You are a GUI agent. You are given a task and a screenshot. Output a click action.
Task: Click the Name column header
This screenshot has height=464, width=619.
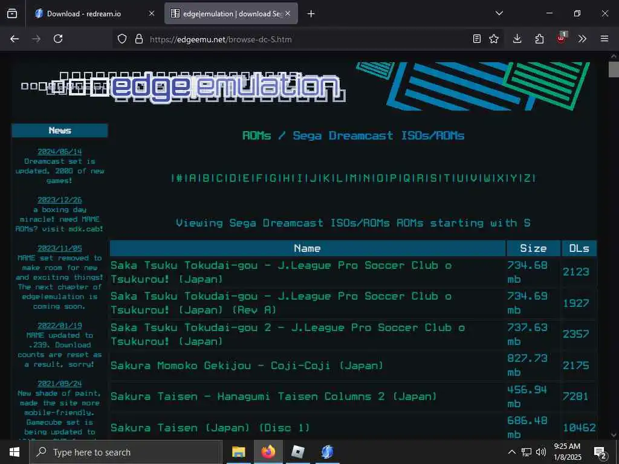(308, 248)
